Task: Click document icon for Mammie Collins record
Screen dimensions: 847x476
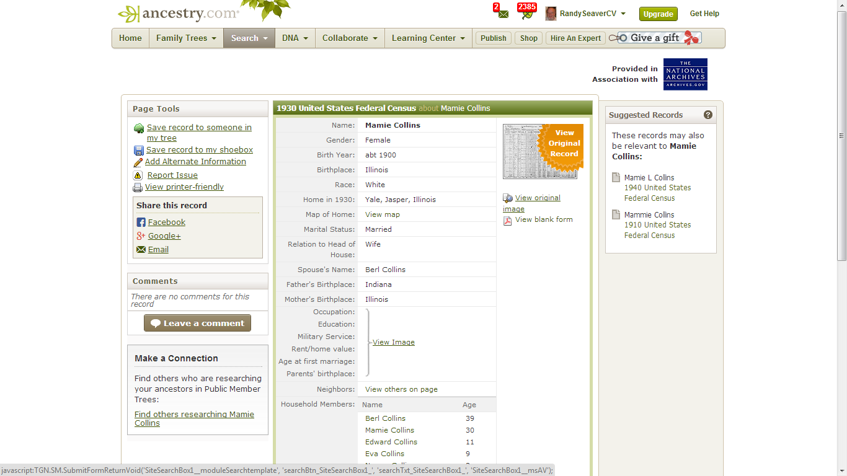Action: point(616,215)
